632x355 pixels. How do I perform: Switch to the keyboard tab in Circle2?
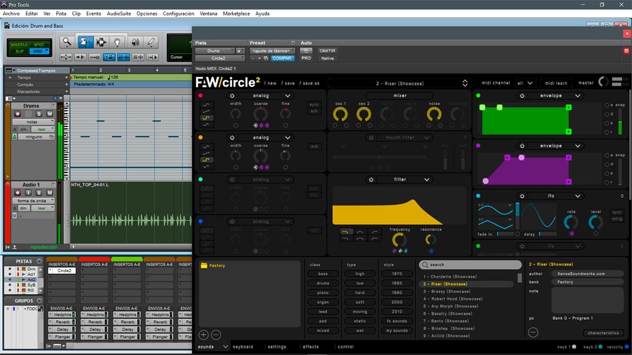click(x=243, y=347)
